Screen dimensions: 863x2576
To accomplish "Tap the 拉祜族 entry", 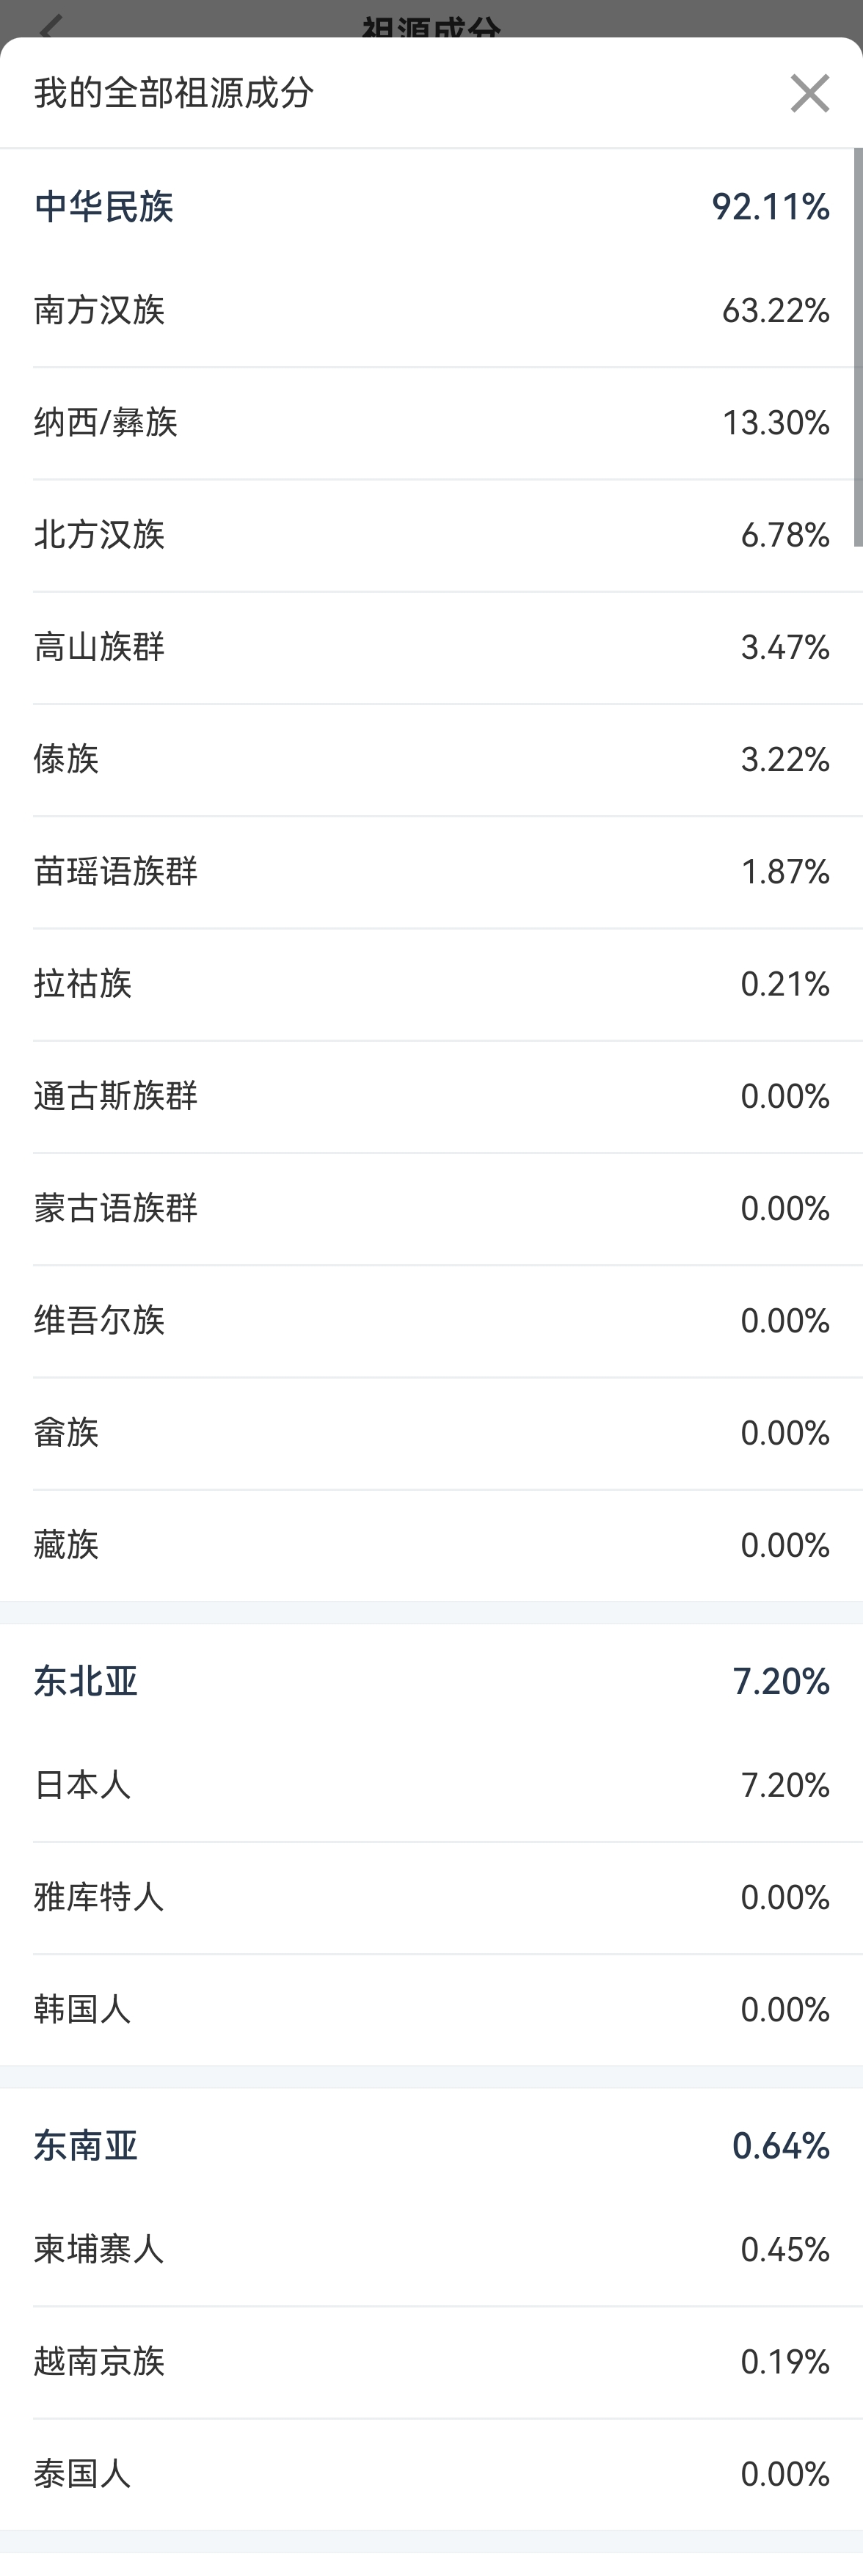I will point(431,984).
